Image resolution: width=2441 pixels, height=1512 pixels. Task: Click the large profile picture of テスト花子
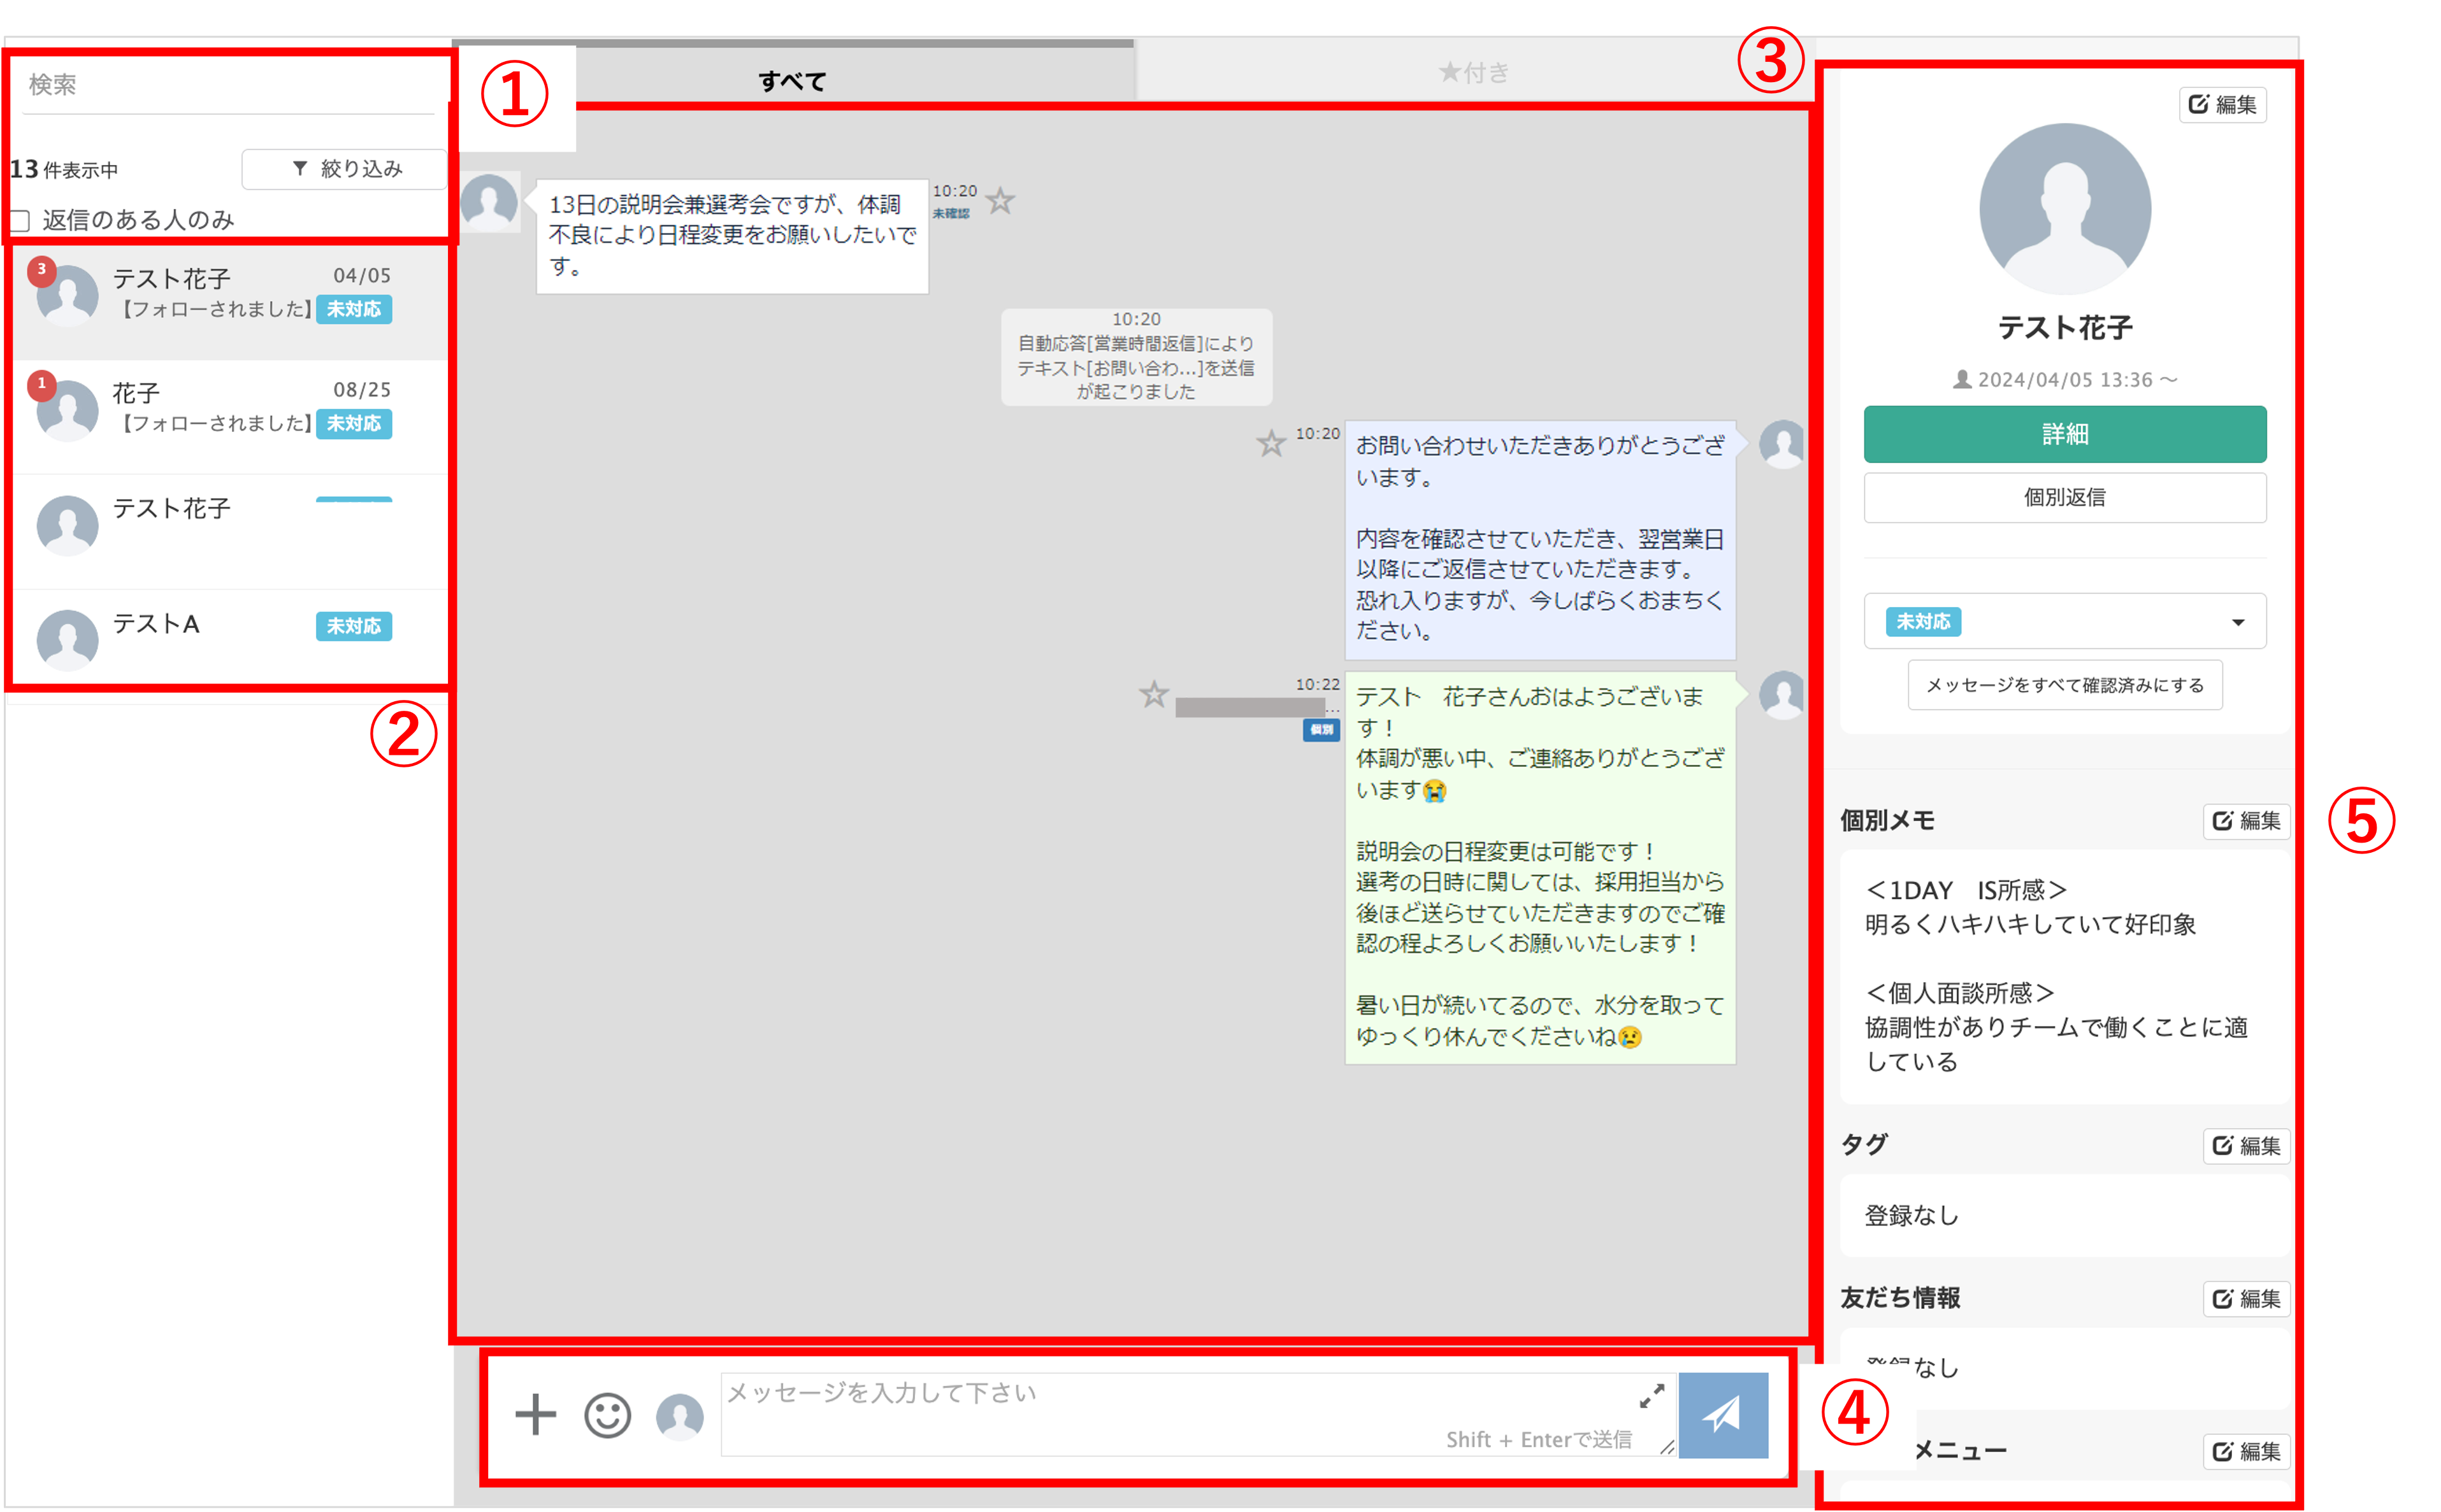[x=2065, y=209]
